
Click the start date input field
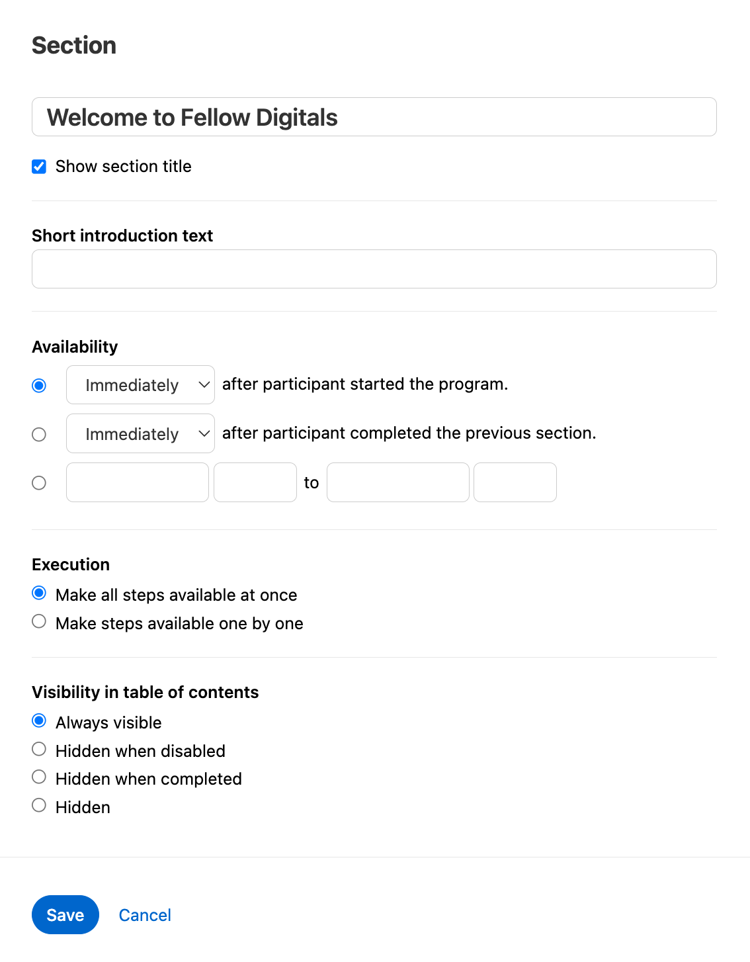tap(138, 482)
